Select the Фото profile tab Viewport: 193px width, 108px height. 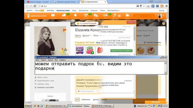[x=96, y=35]
